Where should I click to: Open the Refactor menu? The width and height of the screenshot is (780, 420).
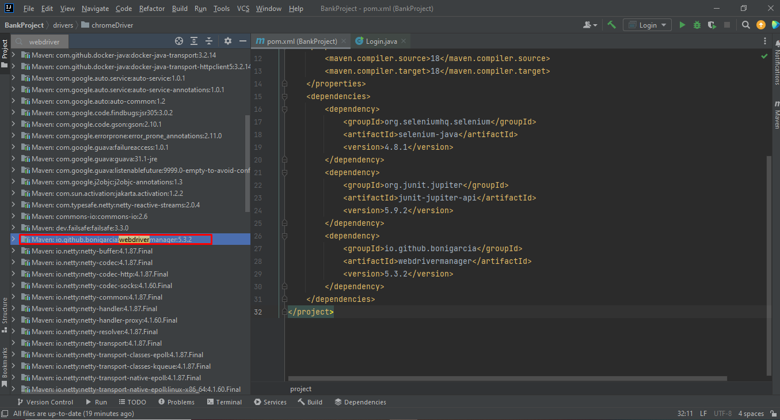point(151,9)
